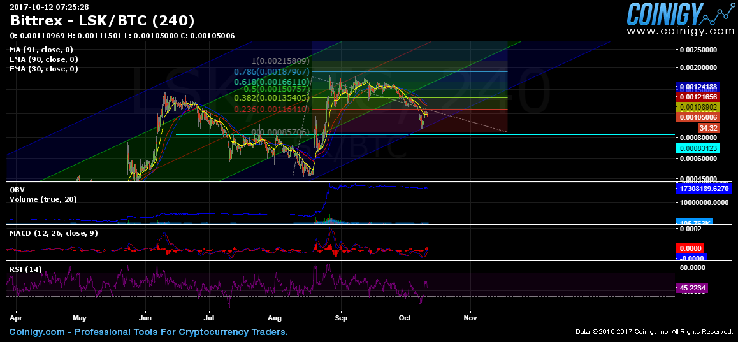Click the Jun label on the time axis

[145, 318]
